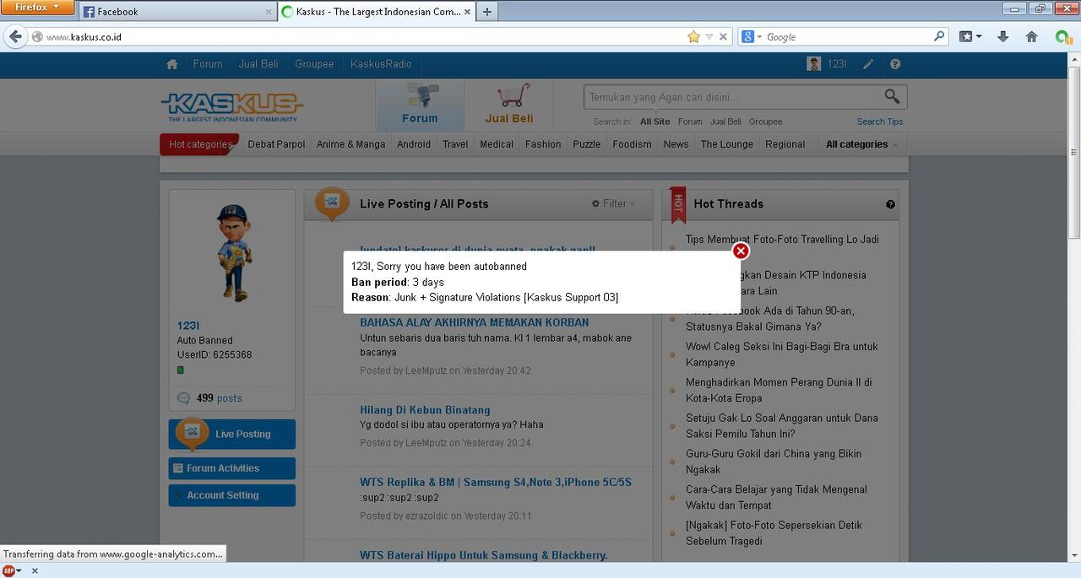The image size is (1081, 578).
Task: Open the Adblock Plus dropdown arrow
Action: pos(19,570)
